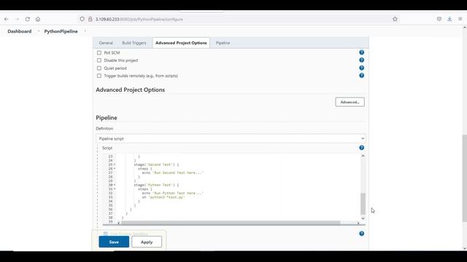Open the Pipeline script definition dropdown
Screen dimensions: 467x262
(x=231, y=138)
